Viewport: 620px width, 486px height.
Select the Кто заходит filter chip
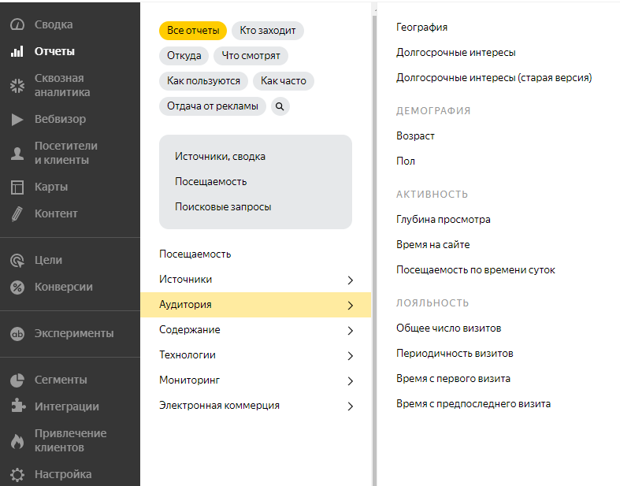click(268, 31)
